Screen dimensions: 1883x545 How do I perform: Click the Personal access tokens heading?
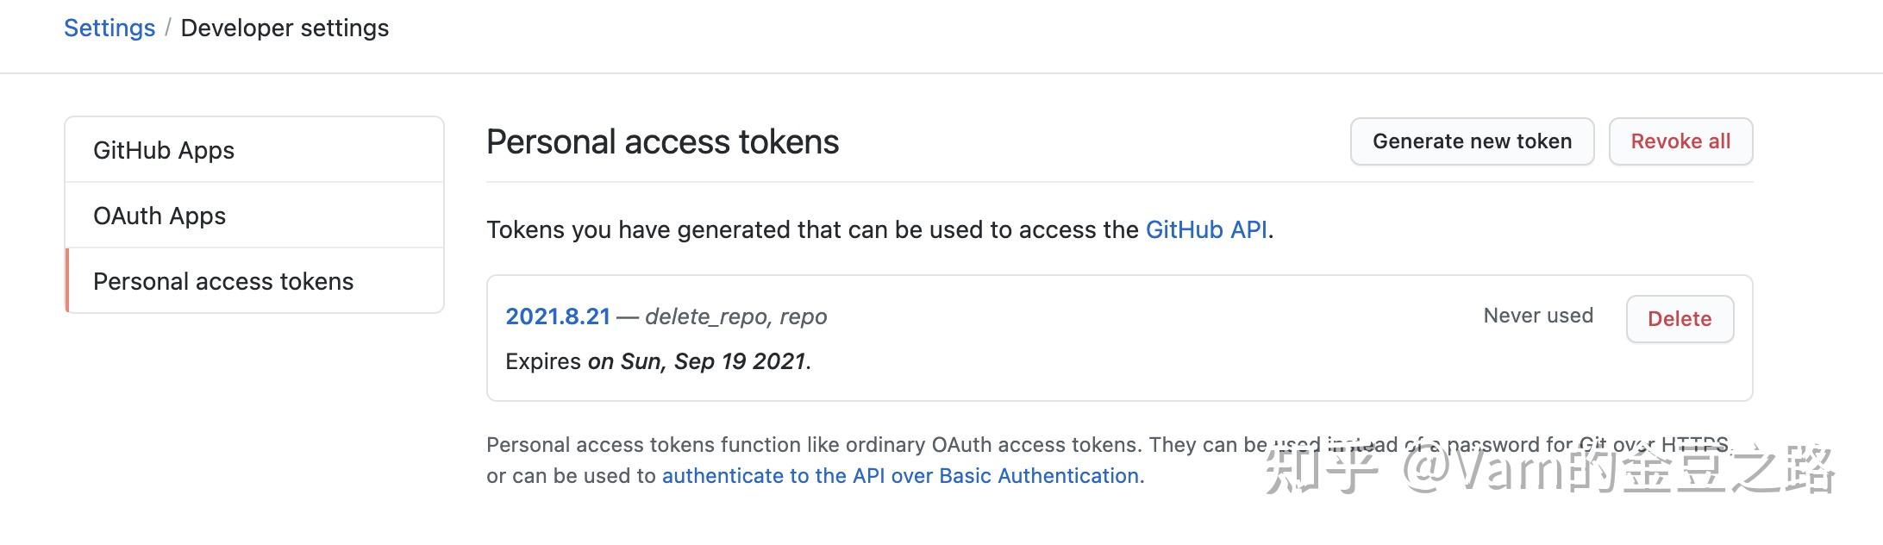click(662, 141)
